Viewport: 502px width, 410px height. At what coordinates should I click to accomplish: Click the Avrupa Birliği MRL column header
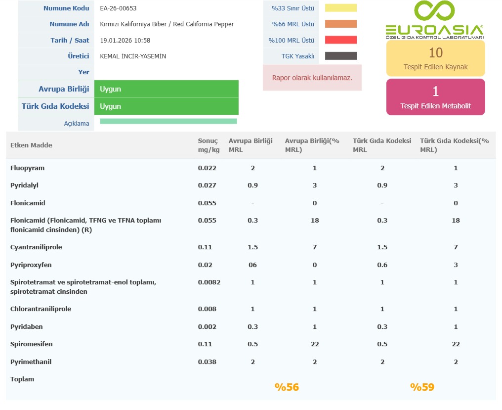[x=251, y=145]
